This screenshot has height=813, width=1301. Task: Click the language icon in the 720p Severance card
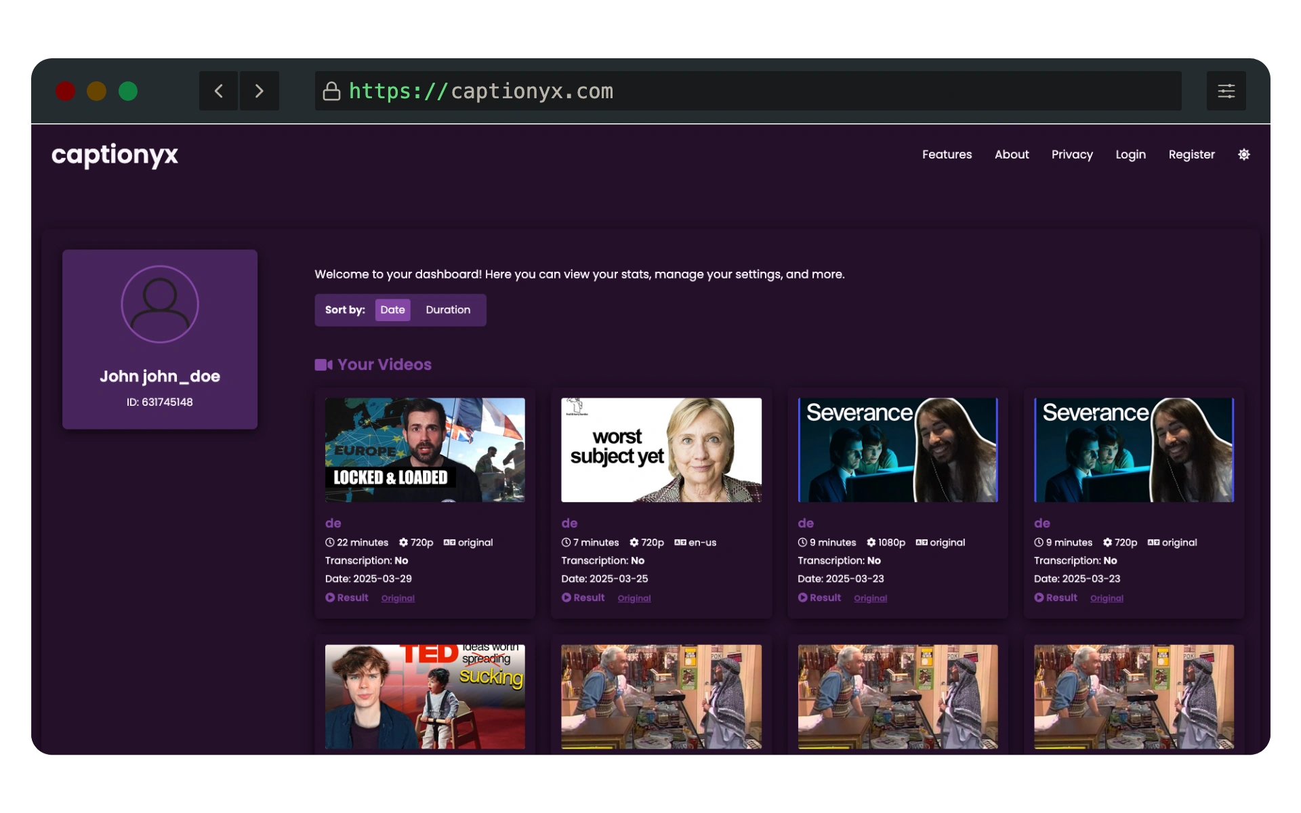pyautogui.click(x=1153, y=543)
